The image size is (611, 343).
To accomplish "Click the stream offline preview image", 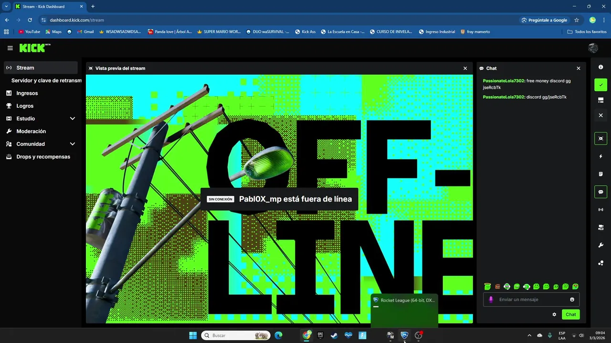I will point(279,199).
